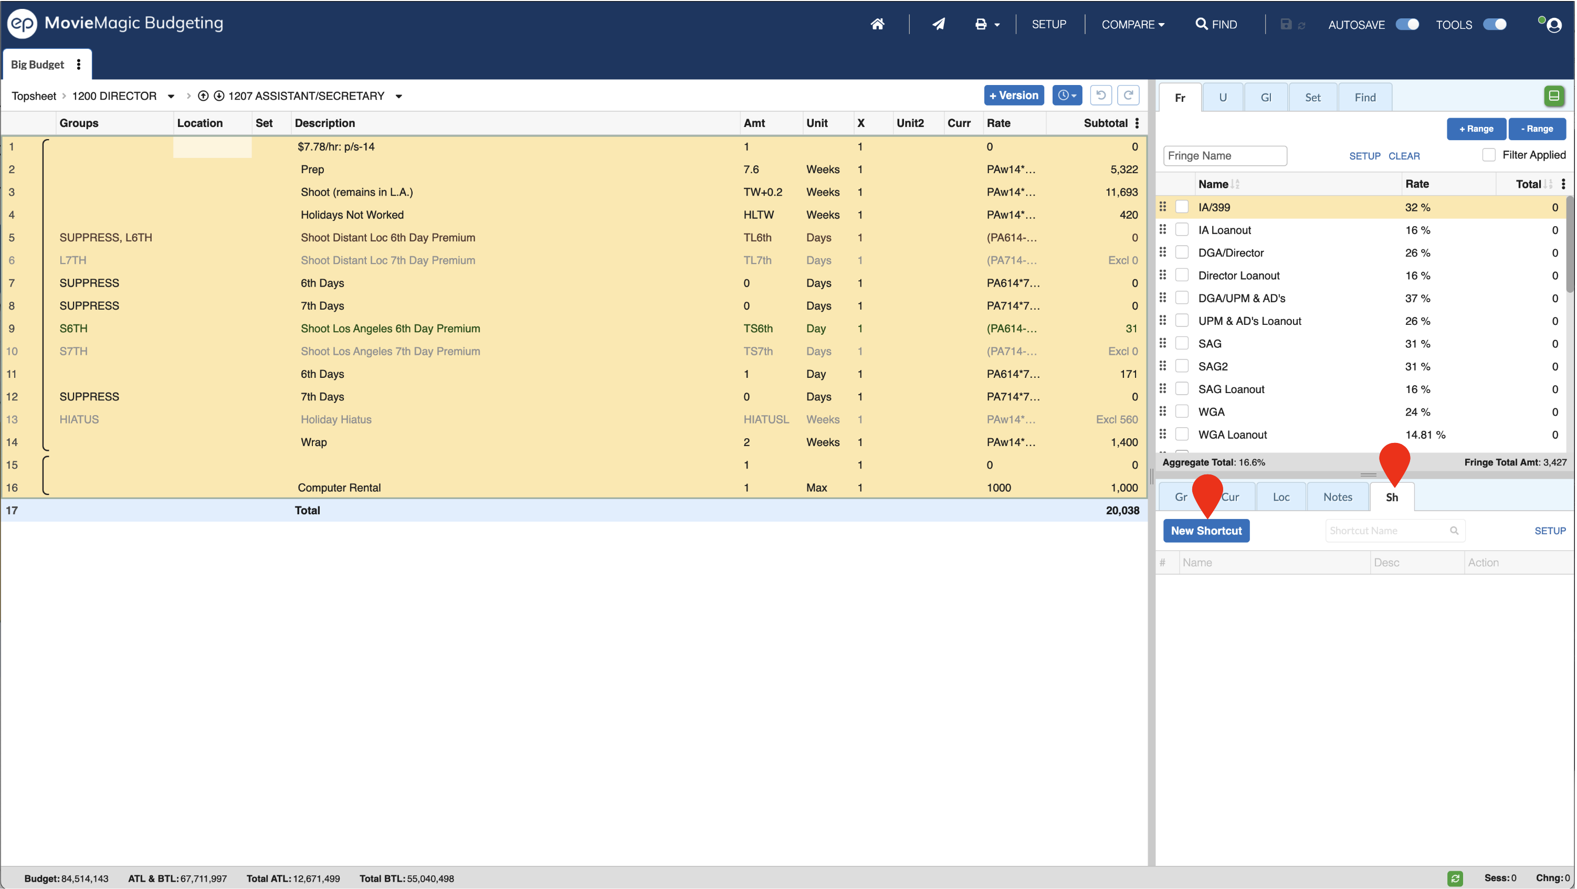Go to next account down-arrow icon
Image resolution: width=1577 pixels, height=889 pixels.
[x=218, y=96]
